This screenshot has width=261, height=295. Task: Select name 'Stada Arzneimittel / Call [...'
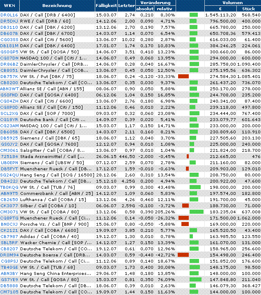(52, 157)
